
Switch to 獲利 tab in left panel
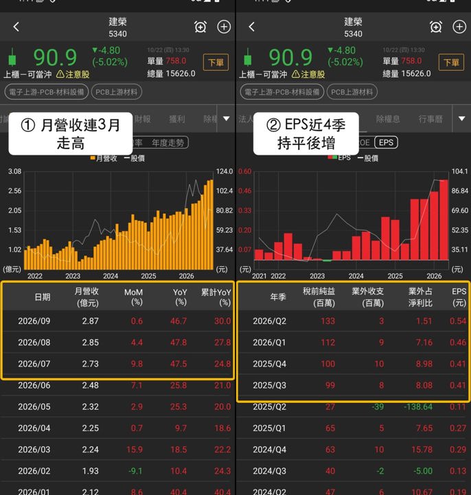[177, 119]
